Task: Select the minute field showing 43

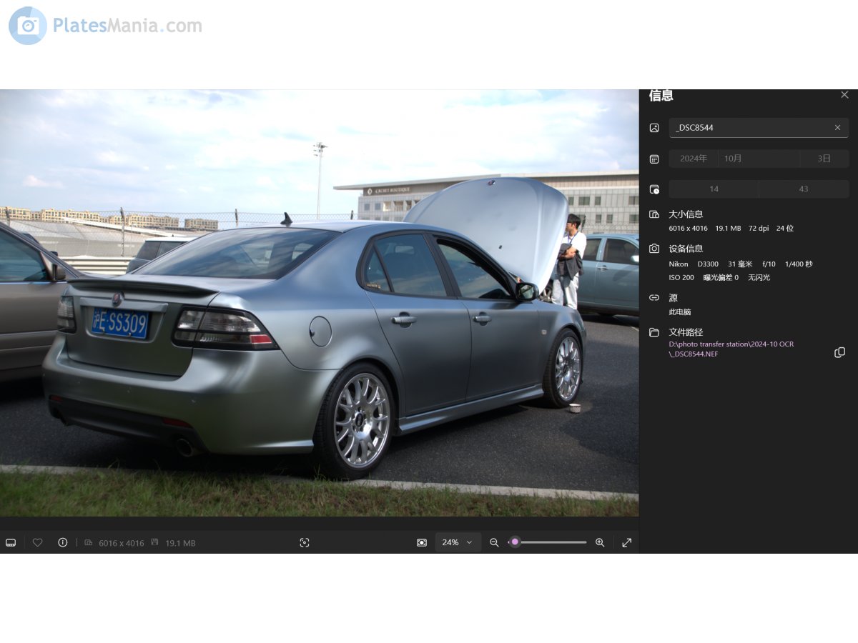Action: point(804,189)
